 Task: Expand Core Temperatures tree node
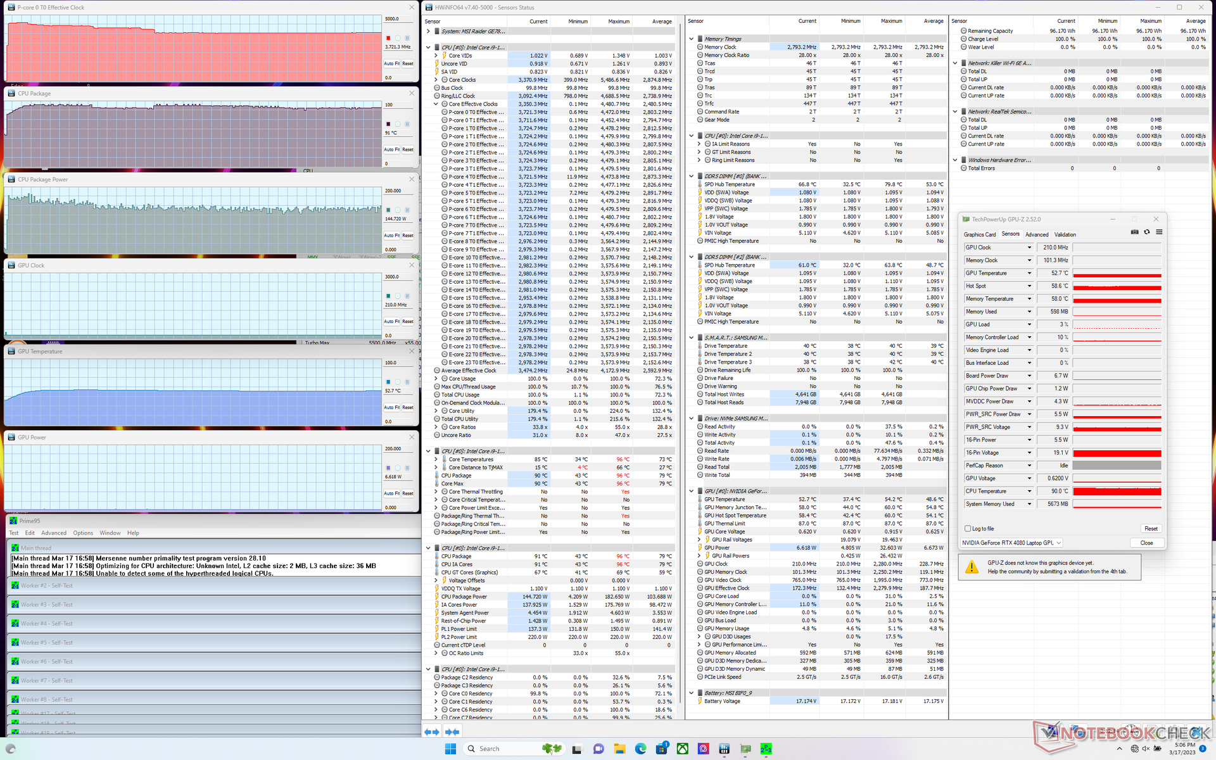point(436,459)
